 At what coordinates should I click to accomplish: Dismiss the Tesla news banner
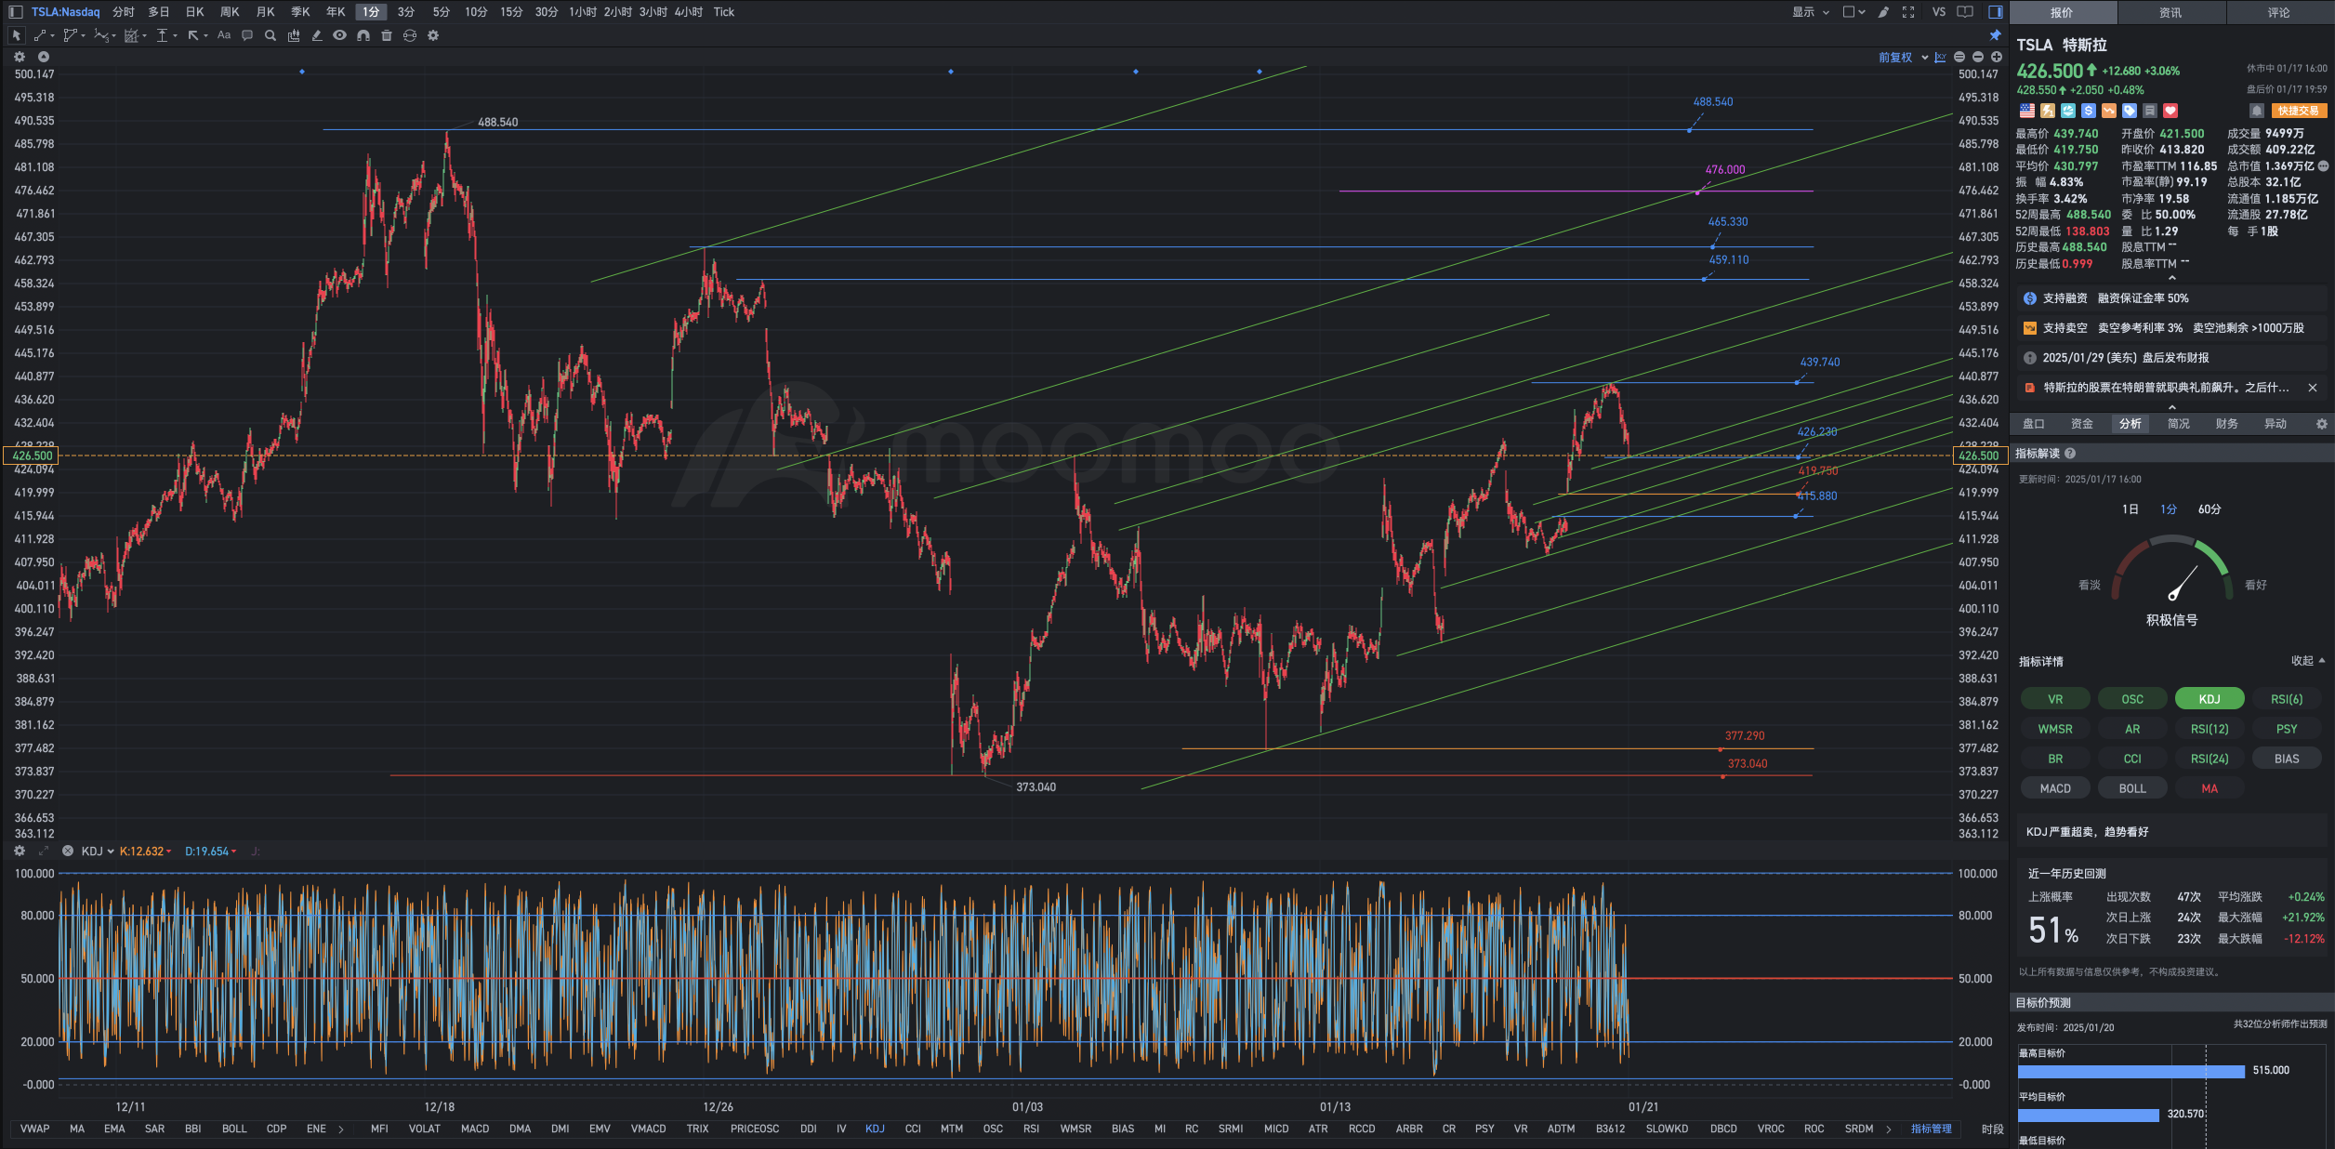coord(2313,388)
